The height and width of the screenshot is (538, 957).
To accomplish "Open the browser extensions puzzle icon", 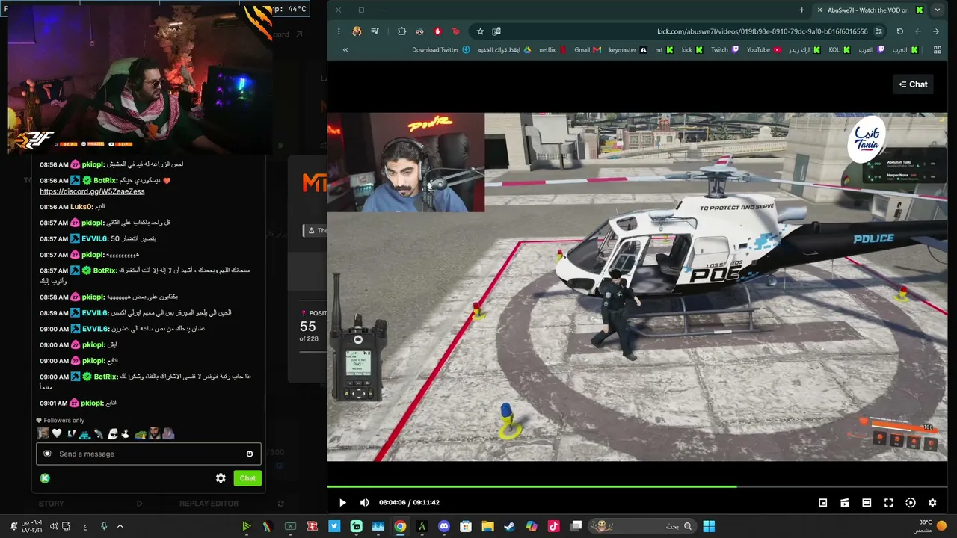I will pyautogui.click(x=401, y=31).
